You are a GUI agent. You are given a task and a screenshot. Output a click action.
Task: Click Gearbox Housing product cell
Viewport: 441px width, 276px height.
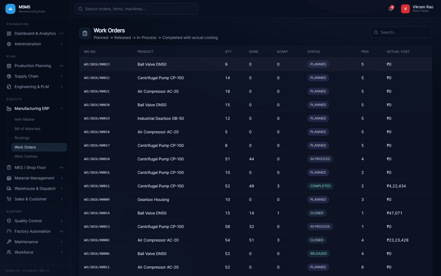tap(153, 200)
